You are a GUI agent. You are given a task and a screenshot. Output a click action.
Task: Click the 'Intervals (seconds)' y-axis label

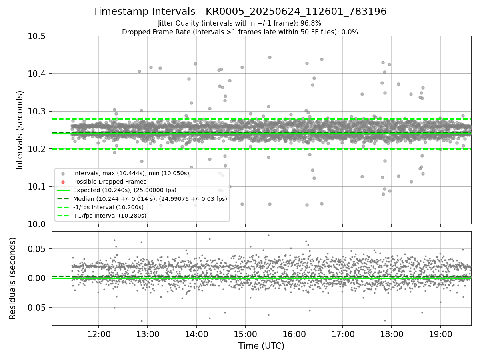tap(20, 130)
